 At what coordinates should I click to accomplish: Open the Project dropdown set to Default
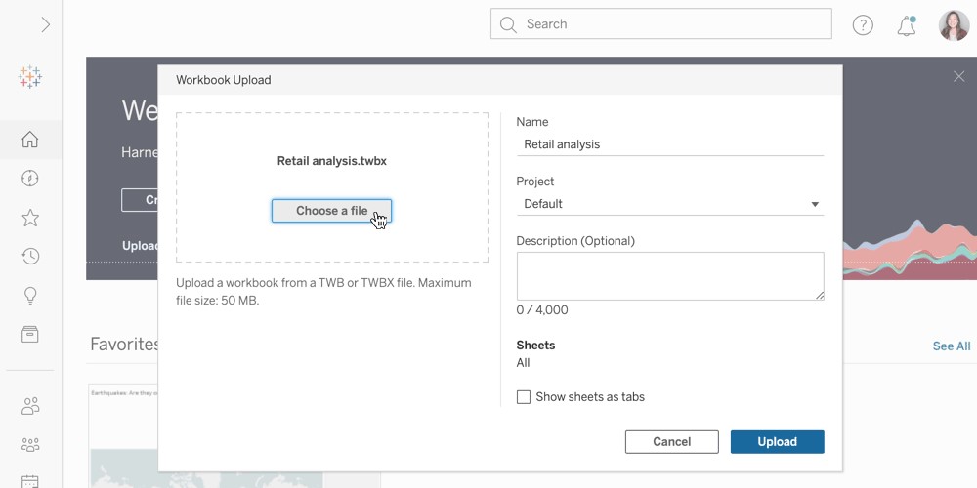click(669, 204)
